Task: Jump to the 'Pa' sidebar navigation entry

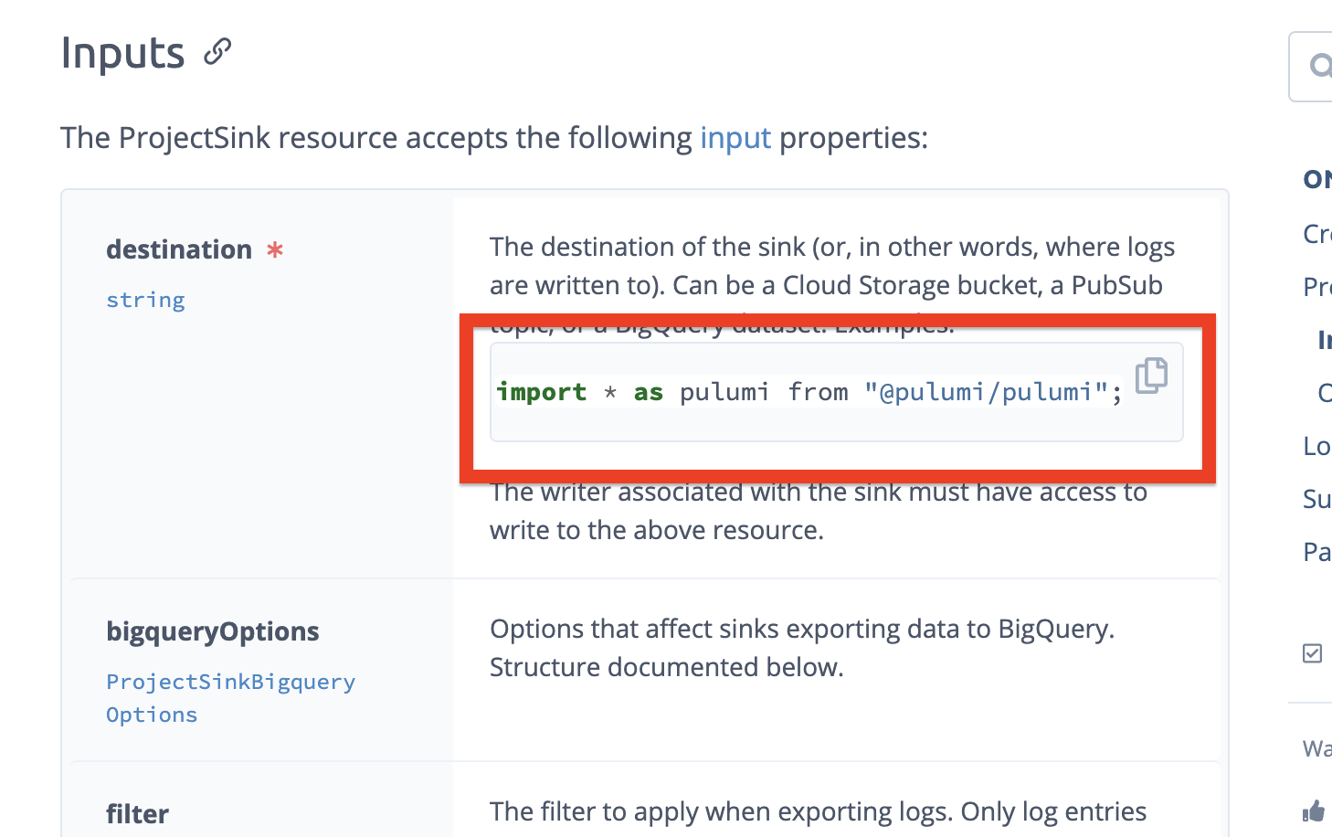Action: (x=1317, y=552)
